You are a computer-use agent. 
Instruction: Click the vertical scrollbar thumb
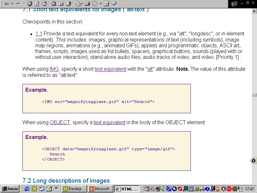254,95
